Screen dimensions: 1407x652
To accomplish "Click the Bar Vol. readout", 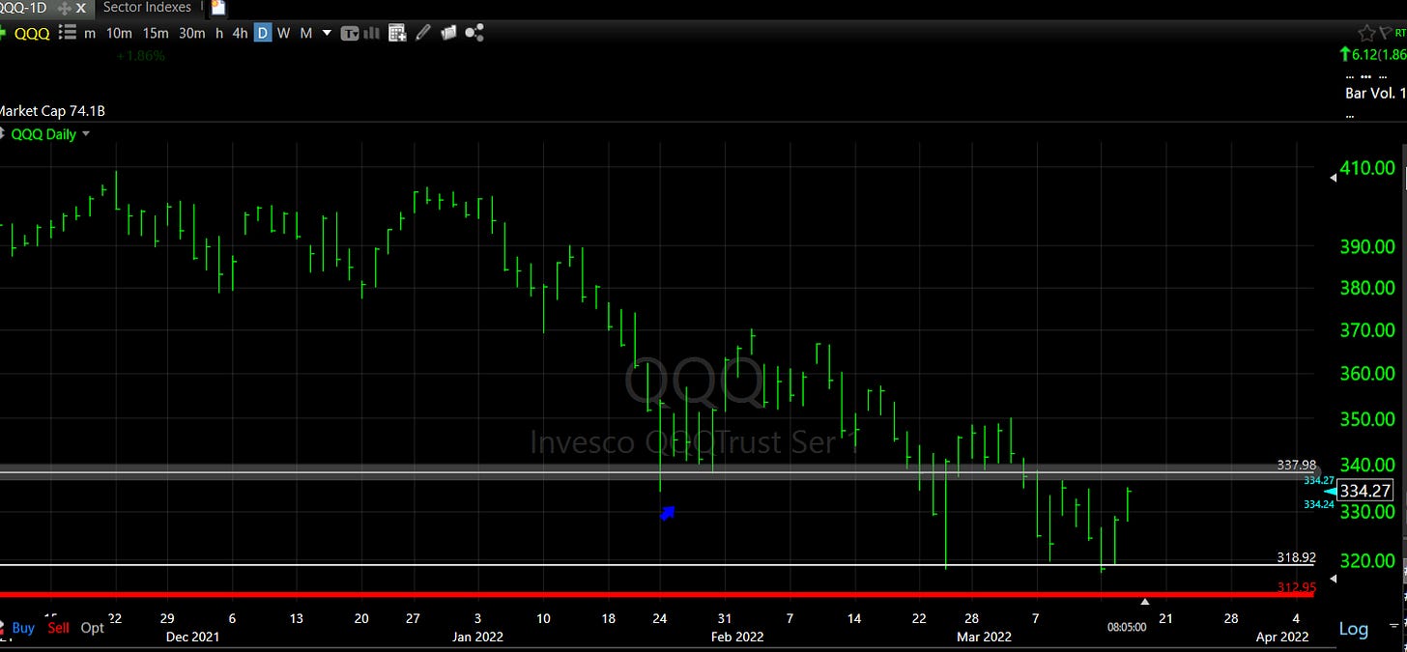I will [1375, 94].
